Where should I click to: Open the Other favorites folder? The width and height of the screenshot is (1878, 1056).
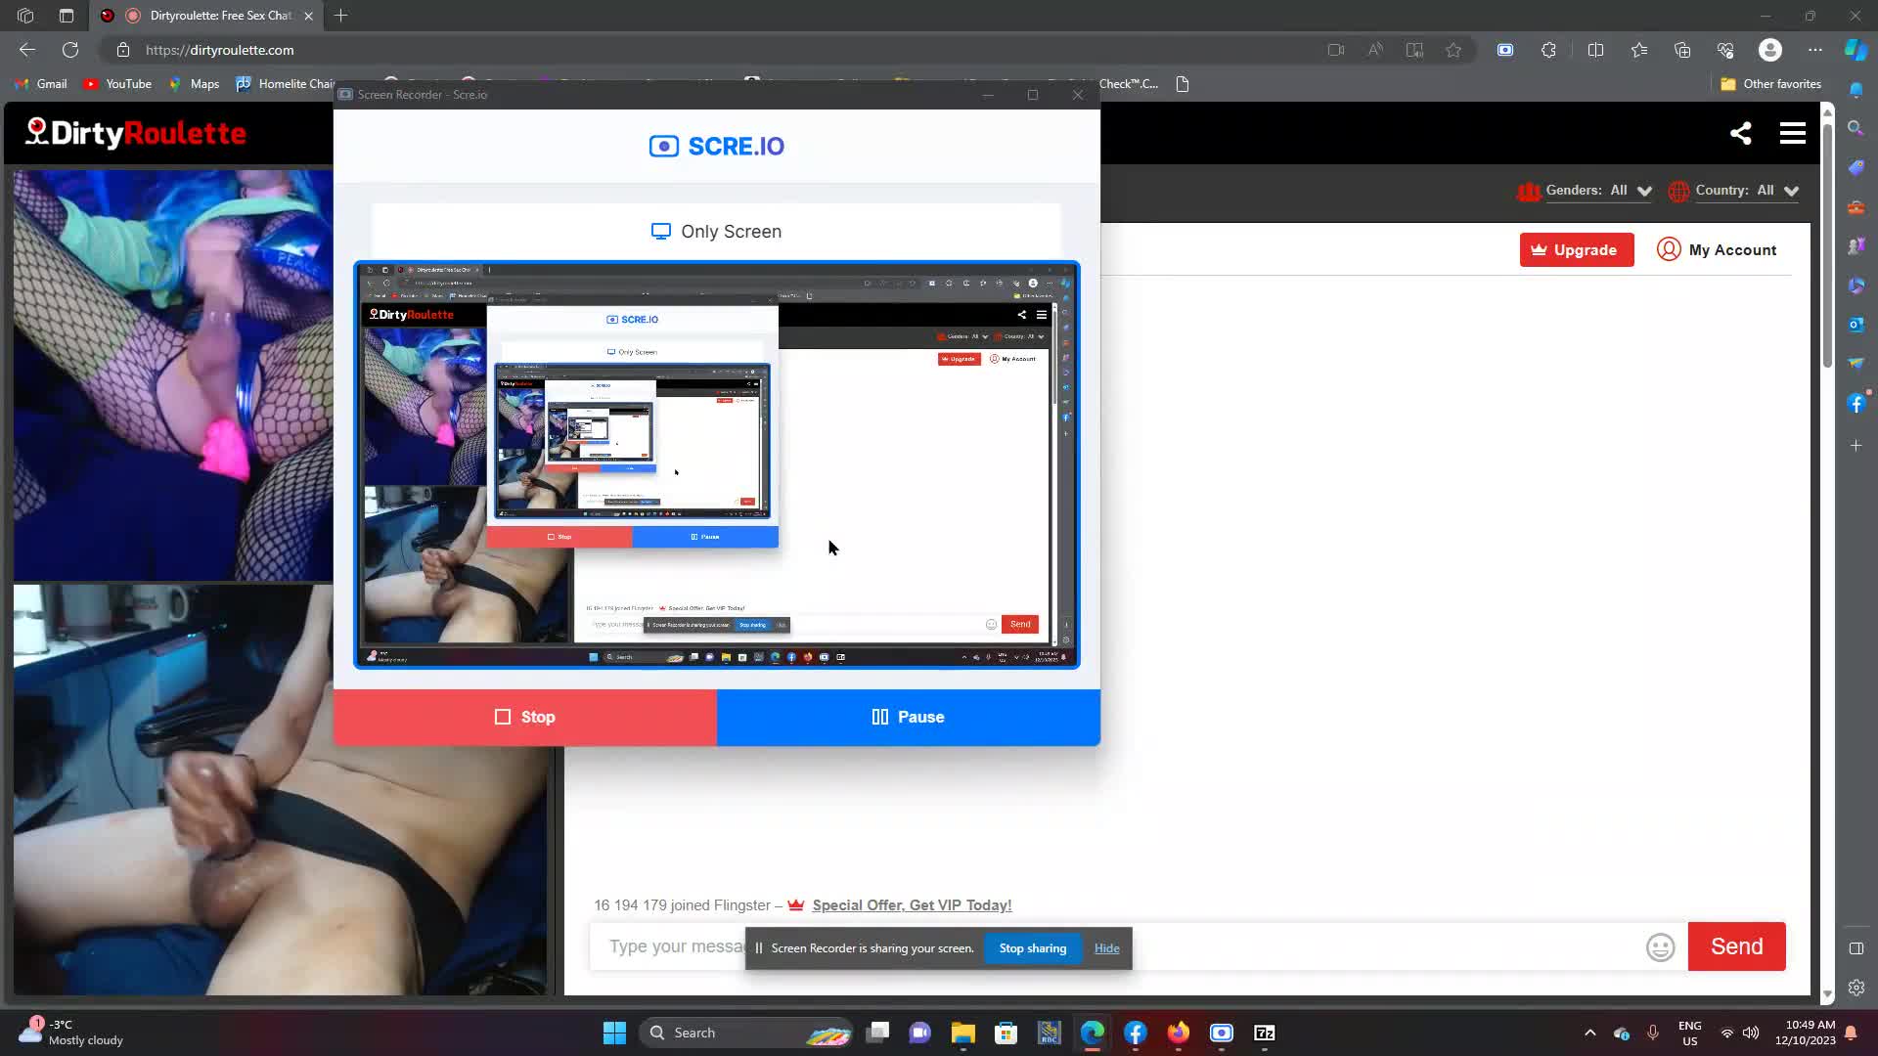[x=1770, y=84]
